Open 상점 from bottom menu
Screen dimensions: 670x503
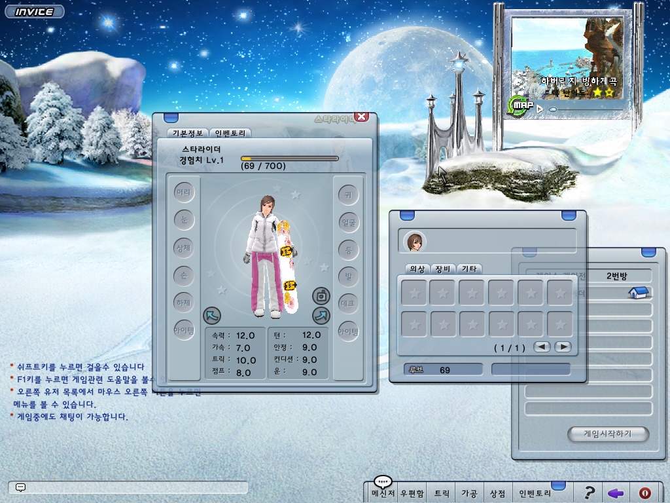497,494
